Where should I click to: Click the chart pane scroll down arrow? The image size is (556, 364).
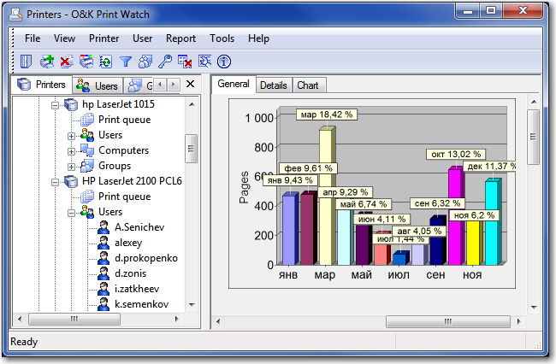click(534, 307)
